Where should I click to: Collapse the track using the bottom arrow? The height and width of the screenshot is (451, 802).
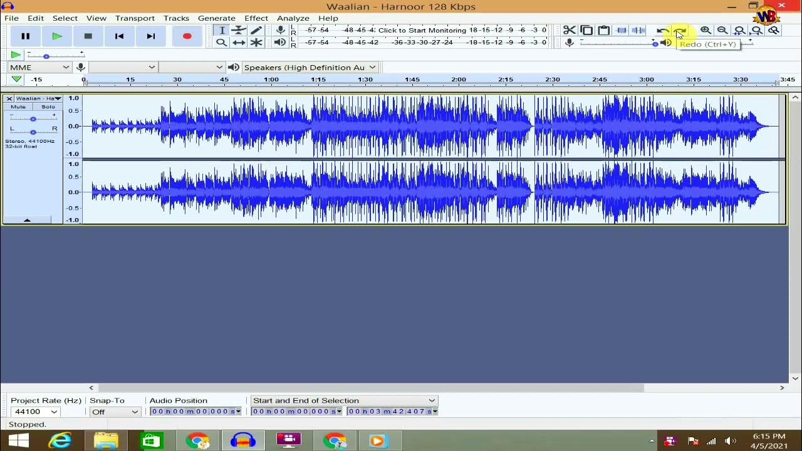(27, 220)
